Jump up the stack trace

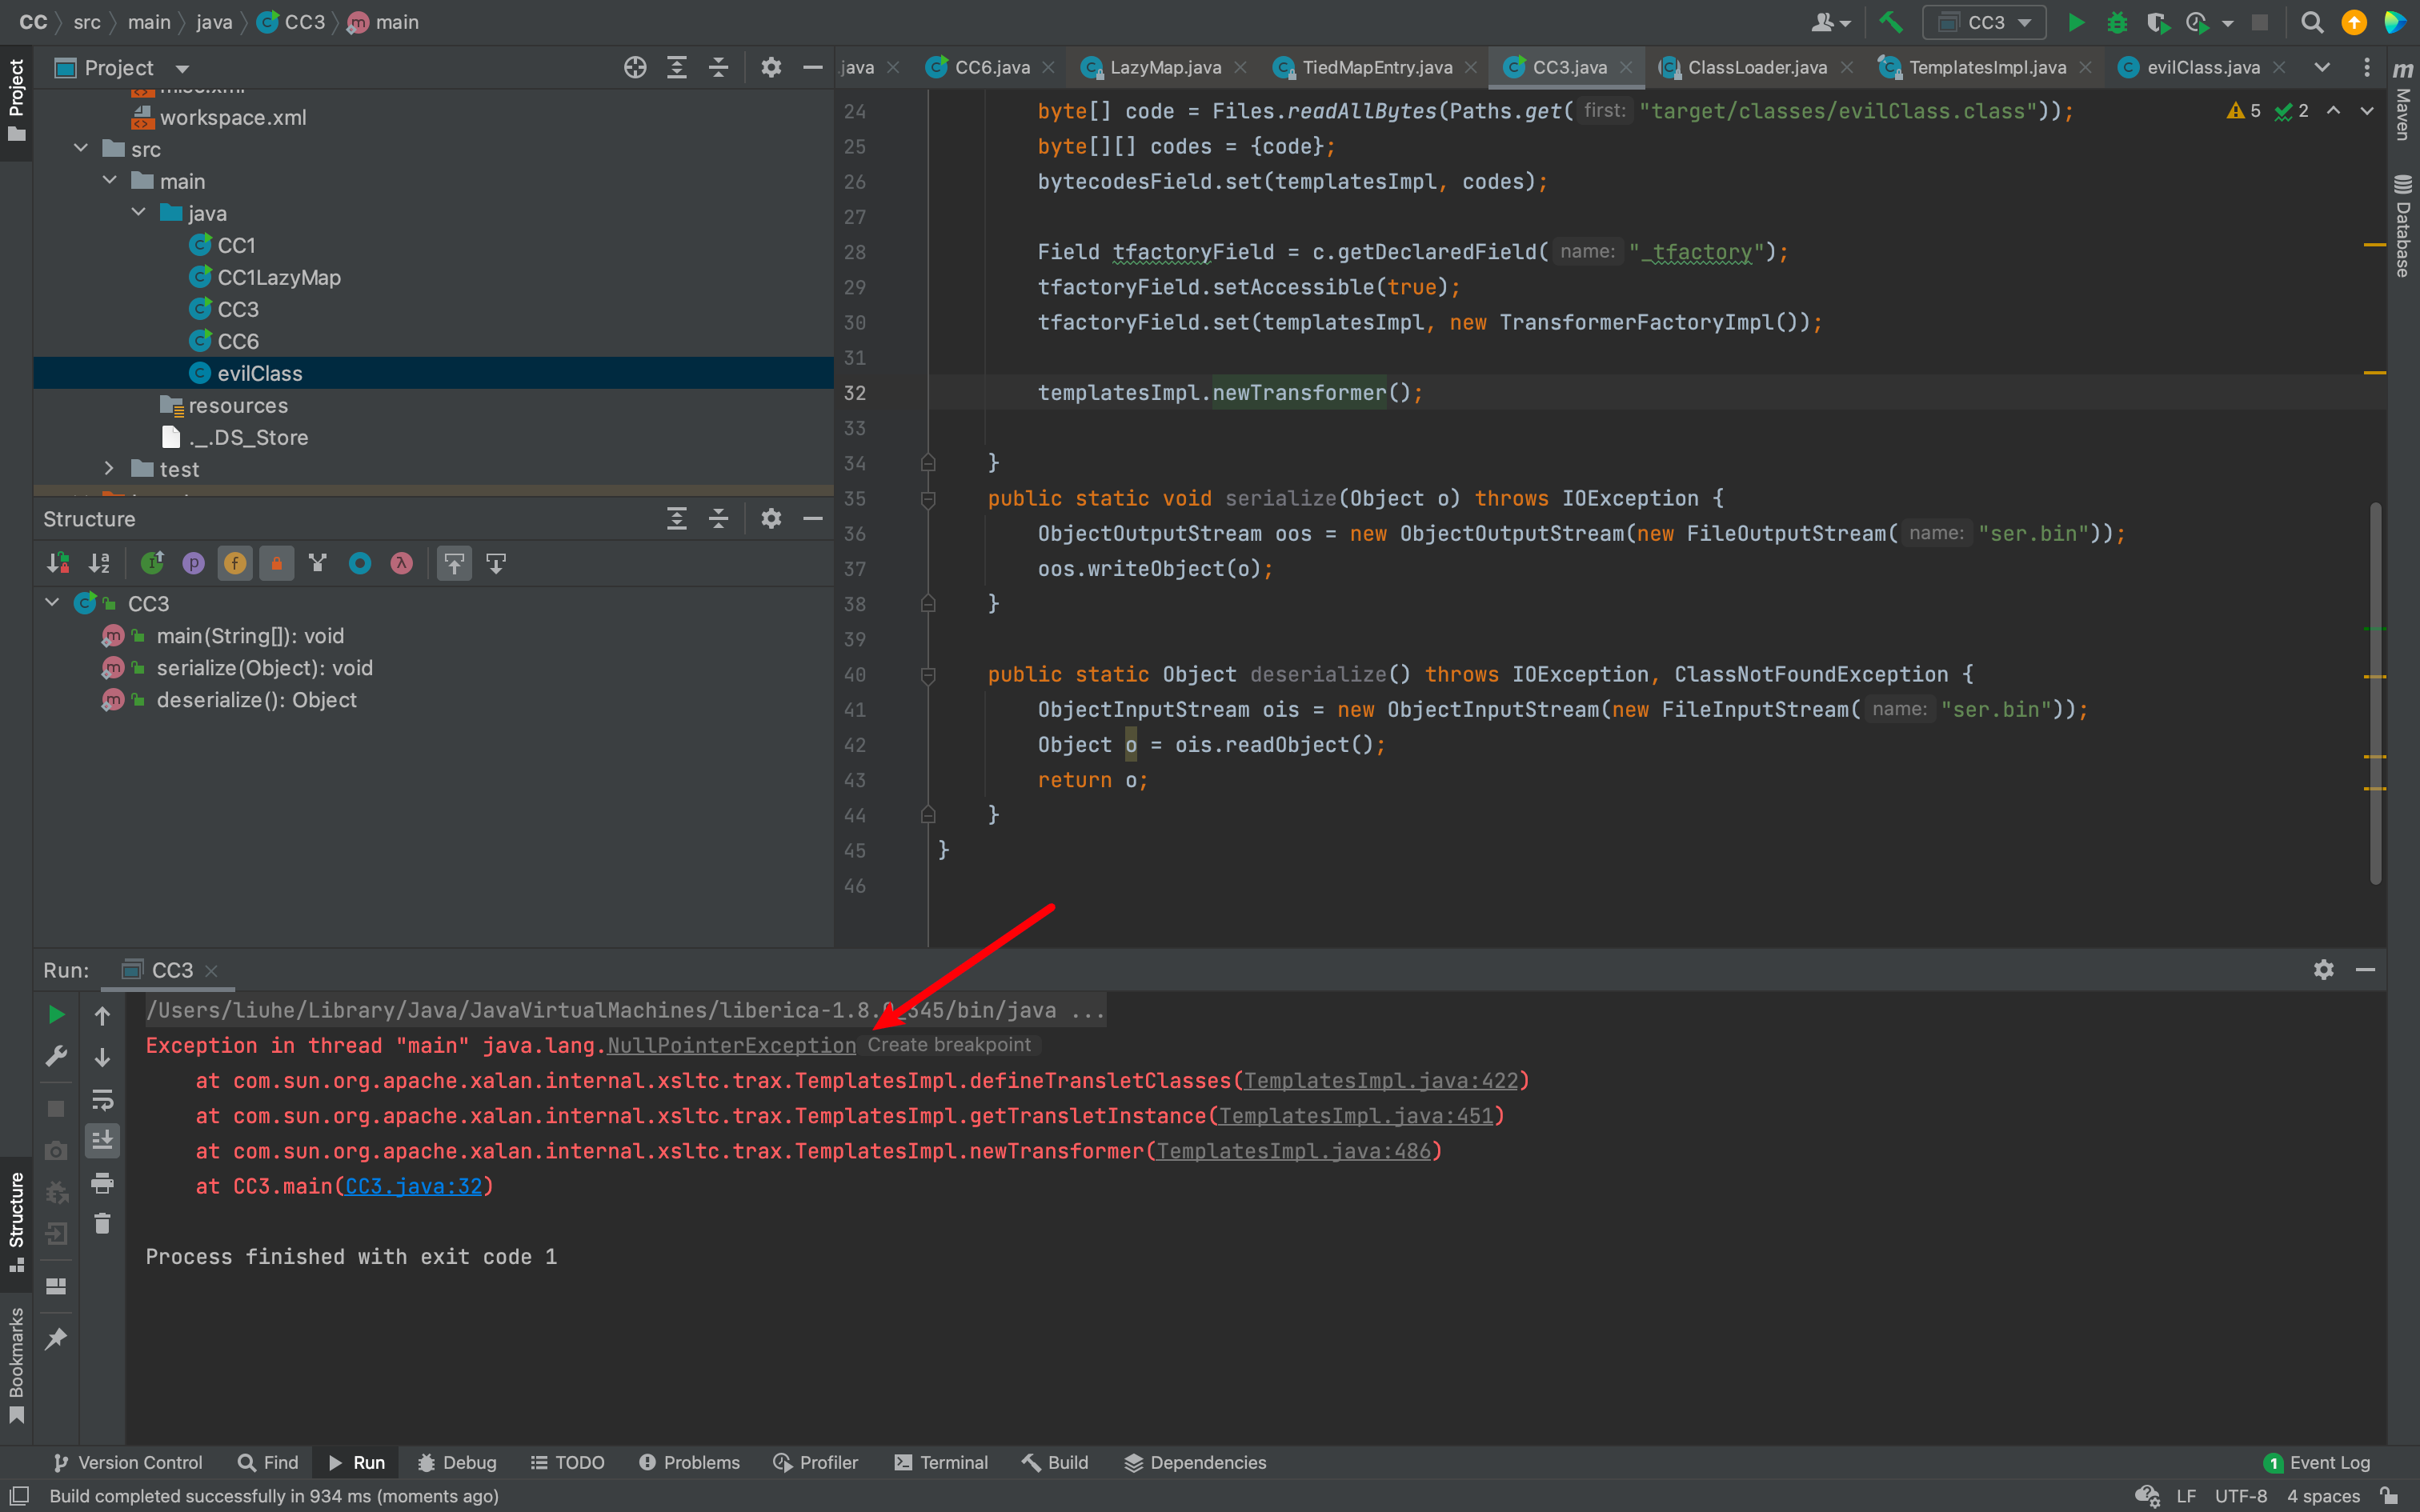pos(102,1015)
